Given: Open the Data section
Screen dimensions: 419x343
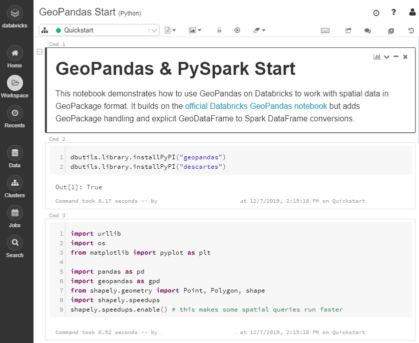Looking at the screenshot, I should coord(14,157).
